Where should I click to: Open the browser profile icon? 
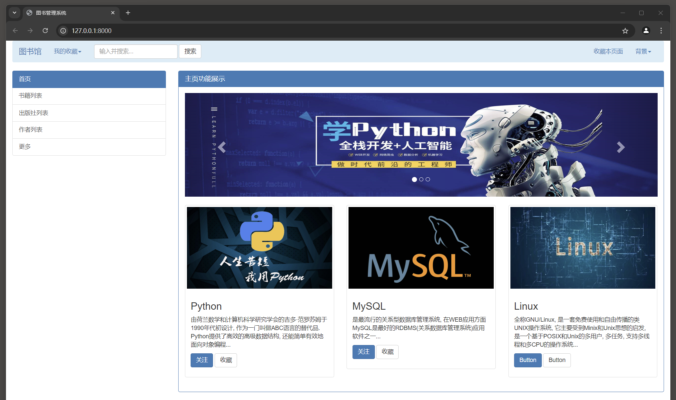click(646, 31)
